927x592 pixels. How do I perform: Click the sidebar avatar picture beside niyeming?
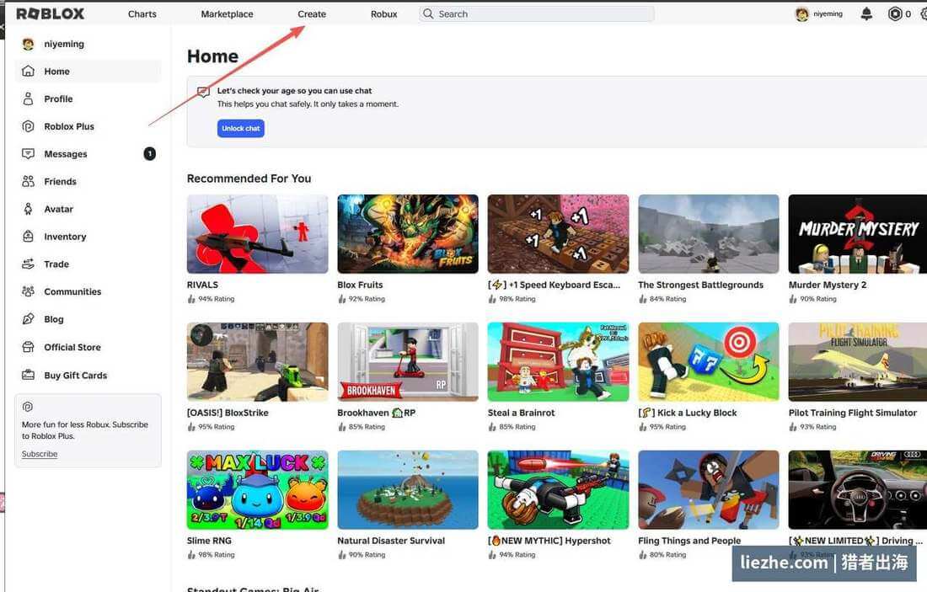(28, 44)
